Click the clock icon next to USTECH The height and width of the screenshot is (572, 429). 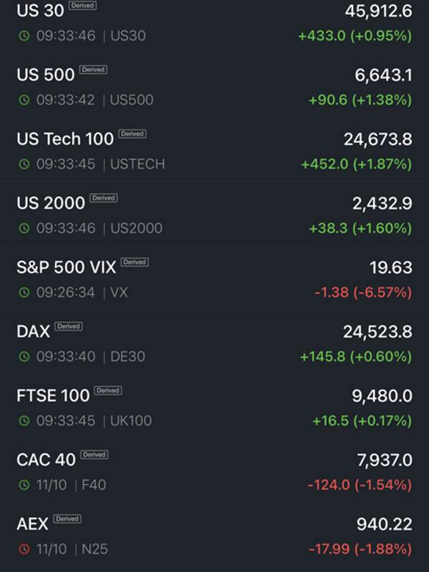(x=24, y=164)
